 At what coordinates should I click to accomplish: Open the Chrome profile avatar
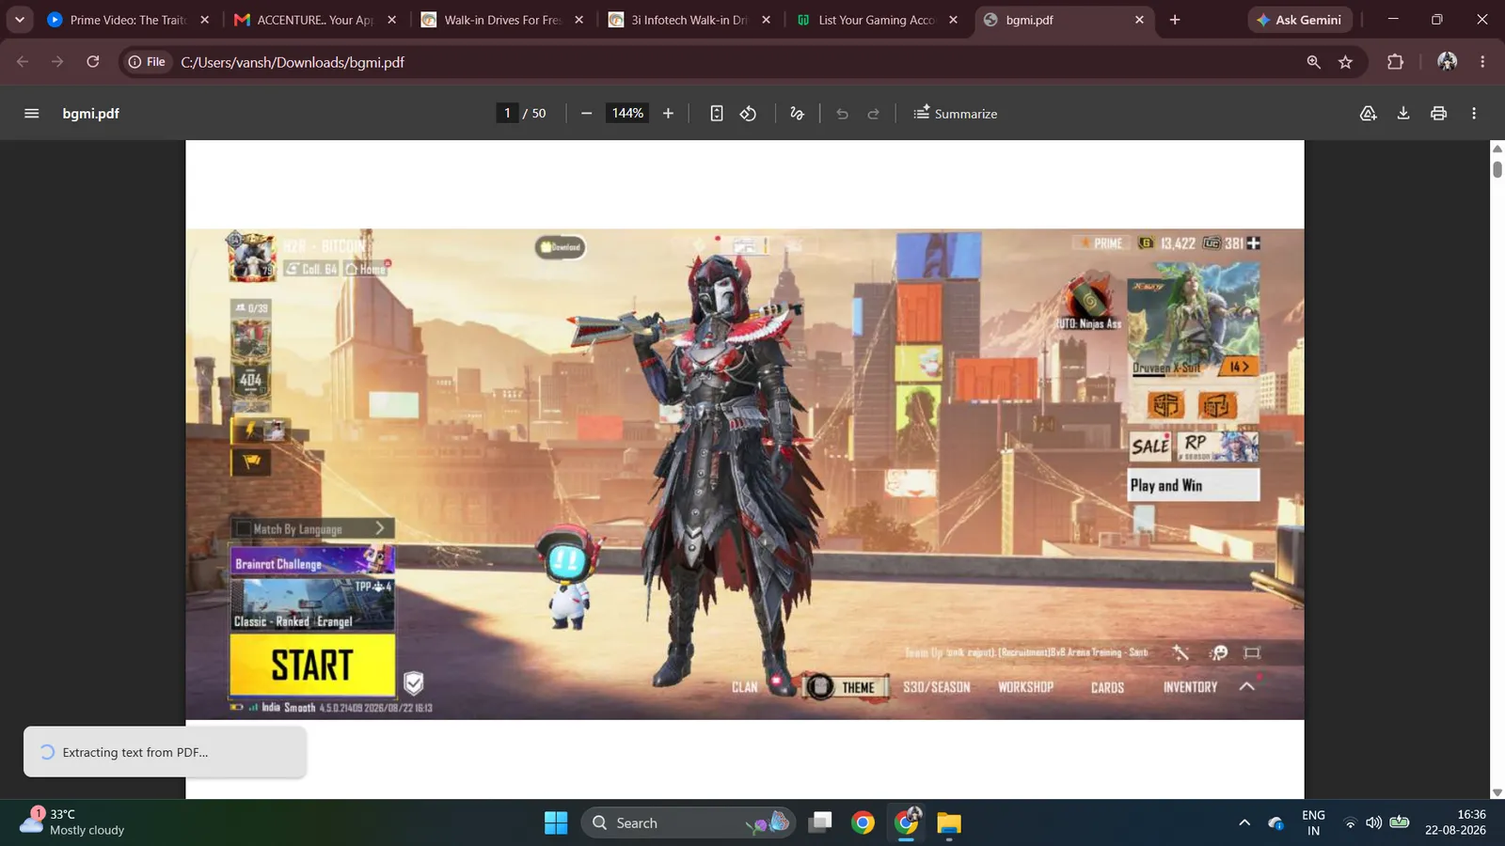pyautogui.click(x=1448, y=62)
